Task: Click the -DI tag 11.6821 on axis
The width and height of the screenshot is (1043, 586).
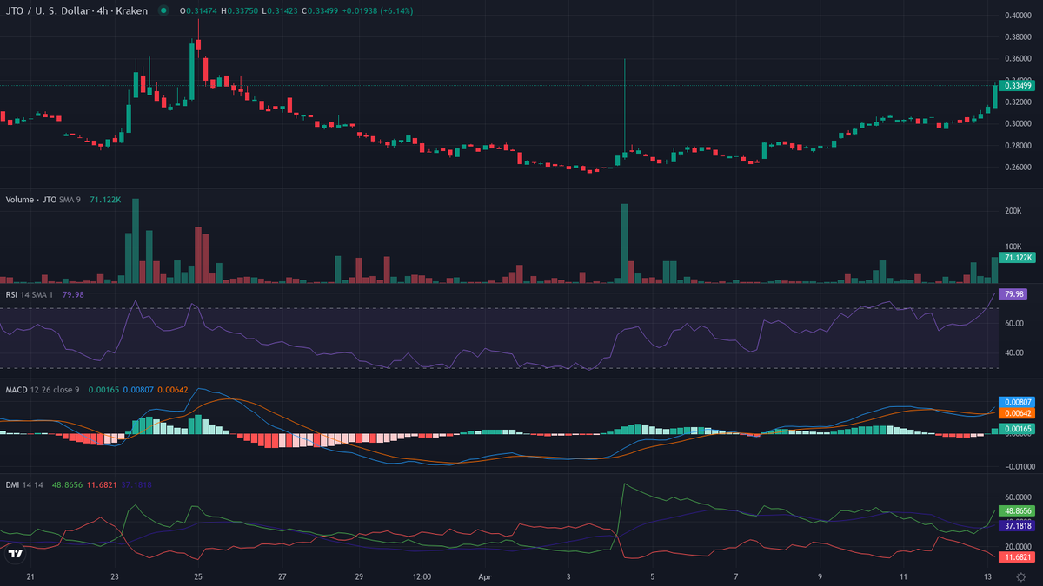Action: tap(1016, 556)
